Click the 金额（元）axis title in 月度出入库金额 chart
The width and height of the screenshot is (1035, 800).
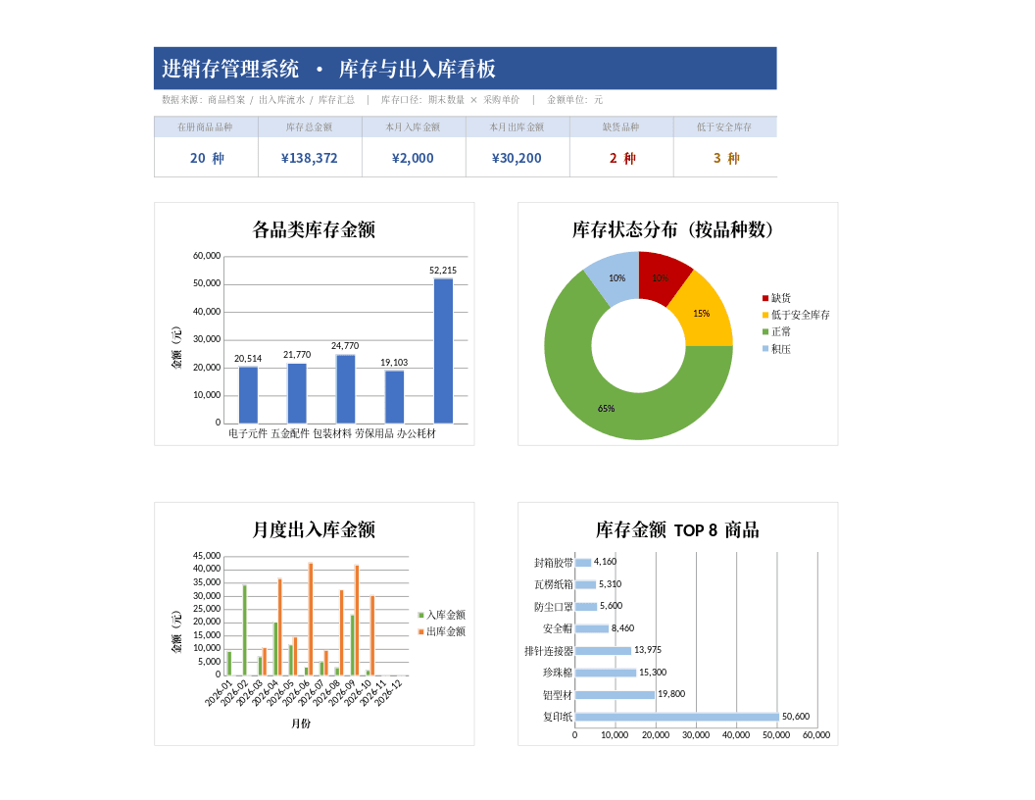[176, 631]
